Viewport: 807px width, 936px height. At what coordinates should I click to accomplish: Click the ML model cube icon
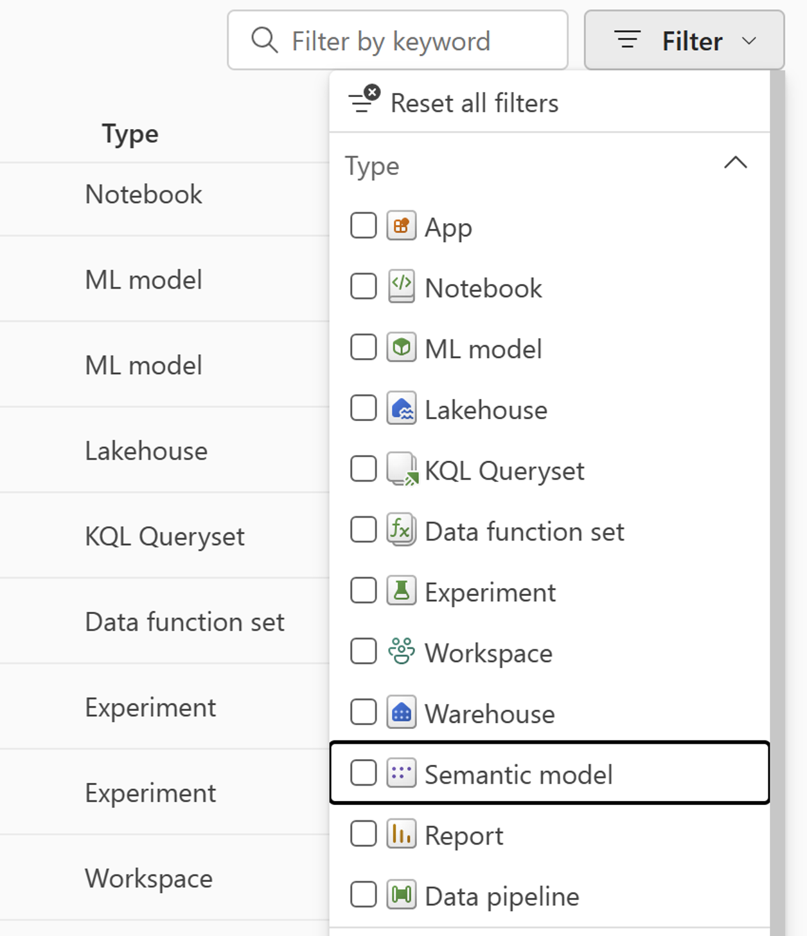tap(402, 348)
